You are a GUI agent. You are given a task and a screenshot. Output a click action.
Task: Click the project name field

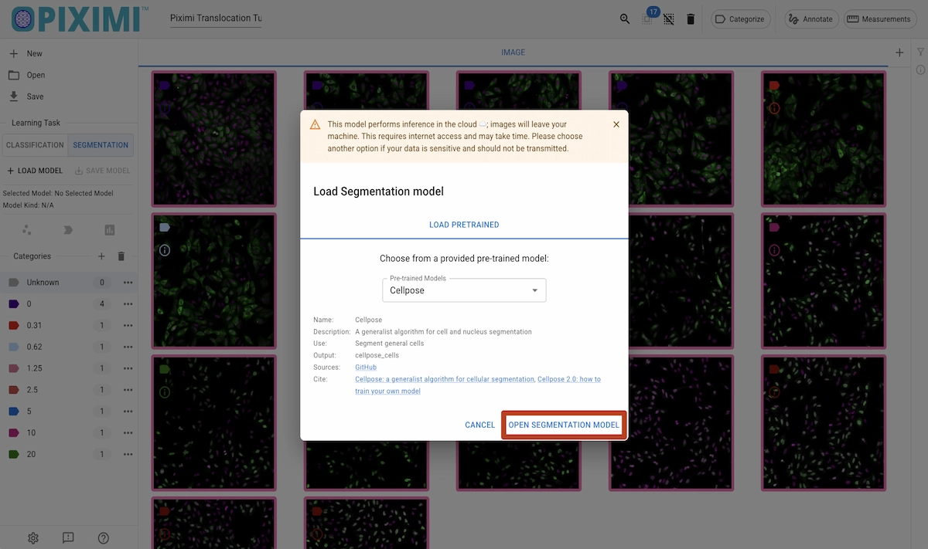click(x=216, y=19)
